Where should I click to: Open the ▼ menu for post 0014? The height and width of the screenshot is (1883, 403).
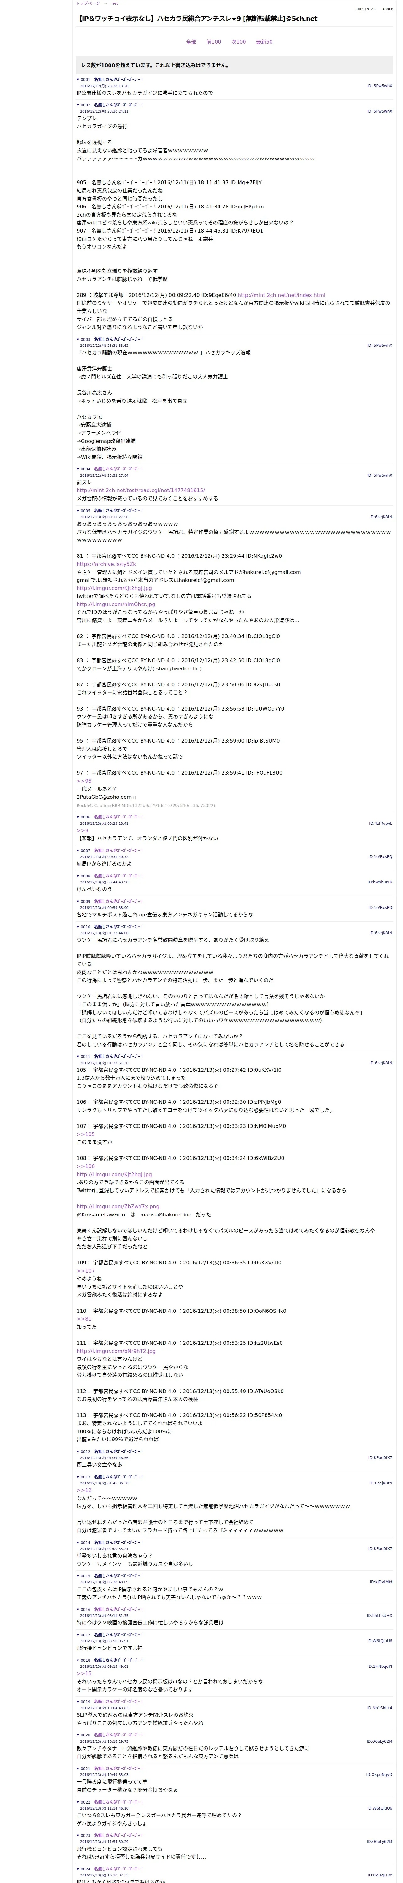click(x=78, y=1542)
